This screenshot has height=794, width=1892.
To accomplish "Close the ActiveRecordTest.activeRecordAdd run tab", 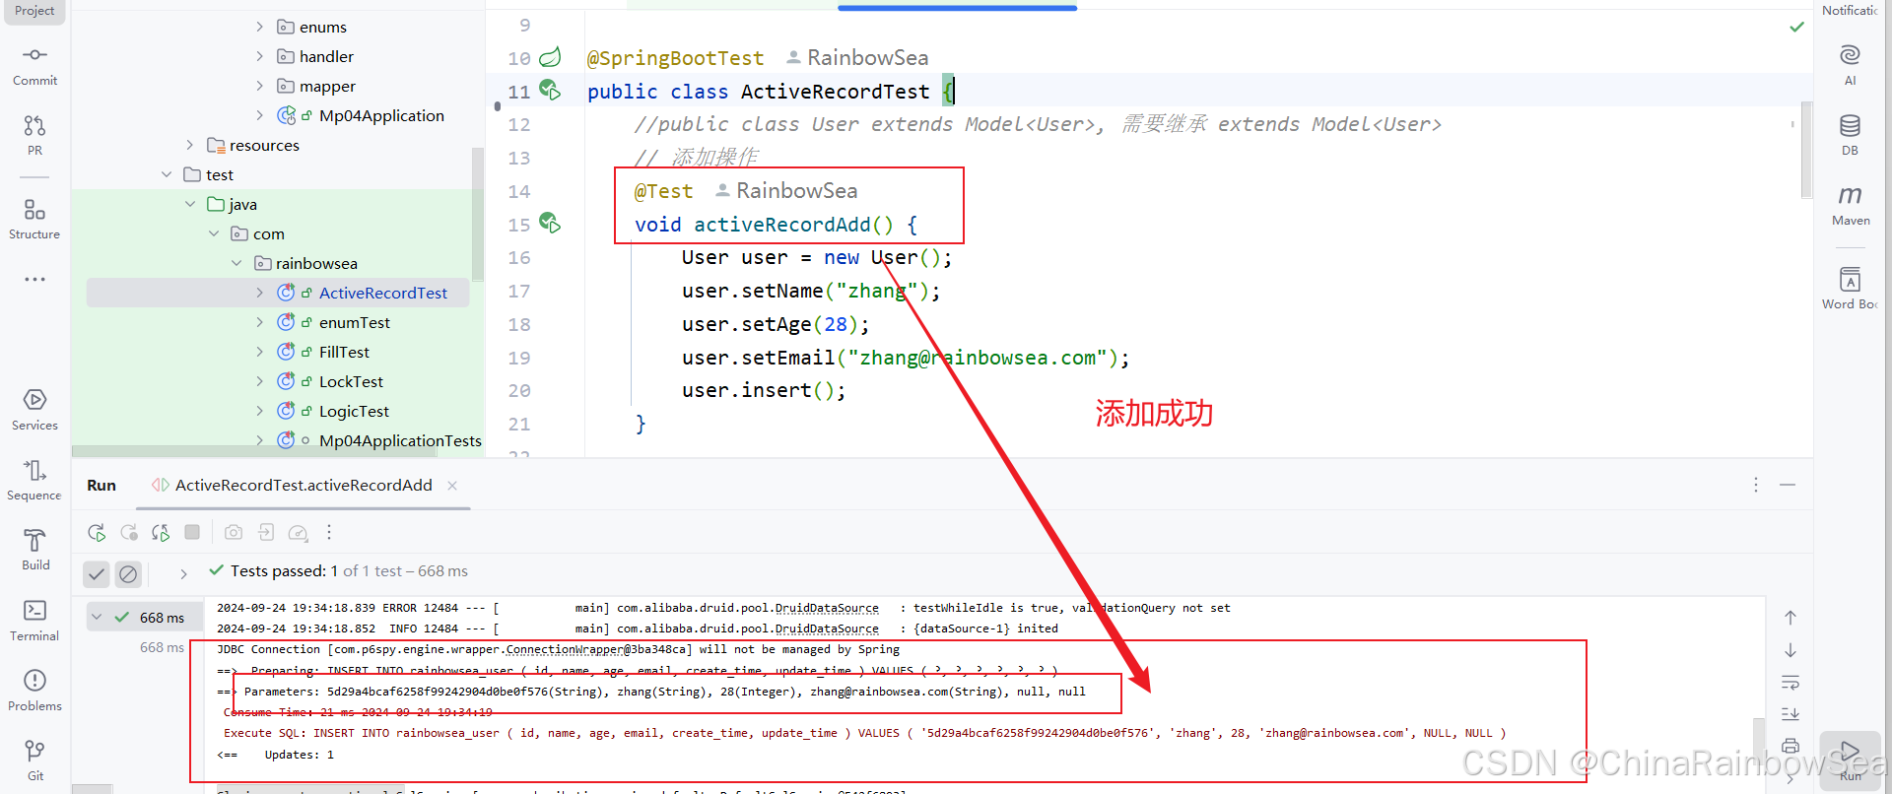I will tap(452, 486).
